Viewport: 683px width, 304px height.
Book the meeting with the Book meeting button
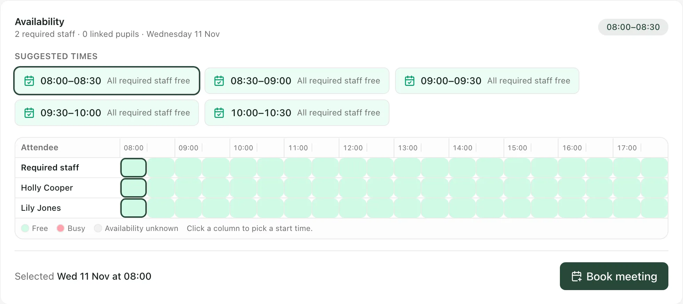(x=614, y=276)
